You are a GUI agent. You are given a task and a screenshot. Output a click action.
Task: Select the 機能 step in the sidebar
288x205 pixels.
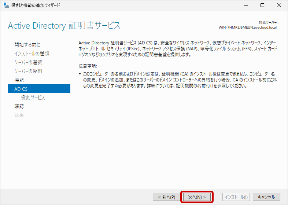(19, 80)
